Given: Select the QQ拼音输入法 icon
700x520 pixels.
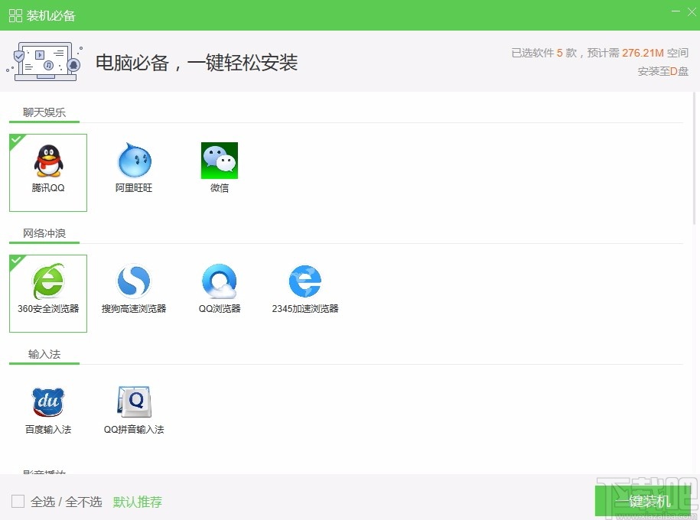Looking at the screenshot, I should pos(134,401).
